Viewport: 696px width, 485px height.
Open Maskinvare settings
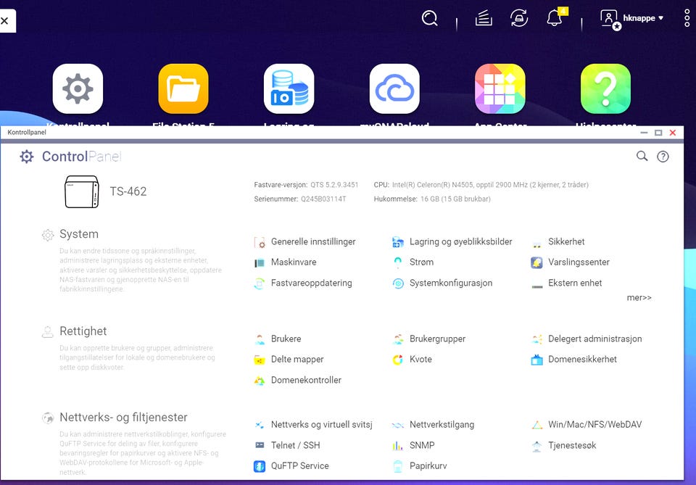285,262
